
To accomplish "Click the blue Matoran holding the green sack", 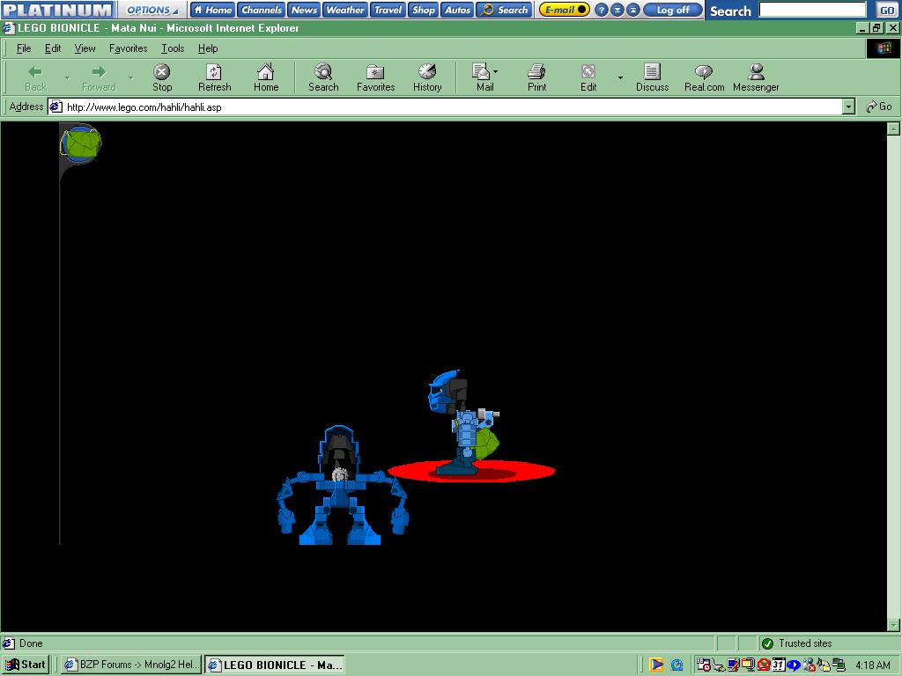I will click(463, 422).
